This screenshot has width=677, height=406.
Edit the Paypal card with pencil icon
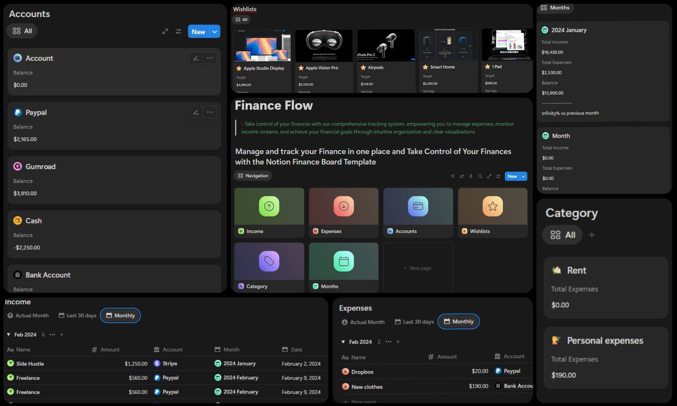click(x=196, y=112)
